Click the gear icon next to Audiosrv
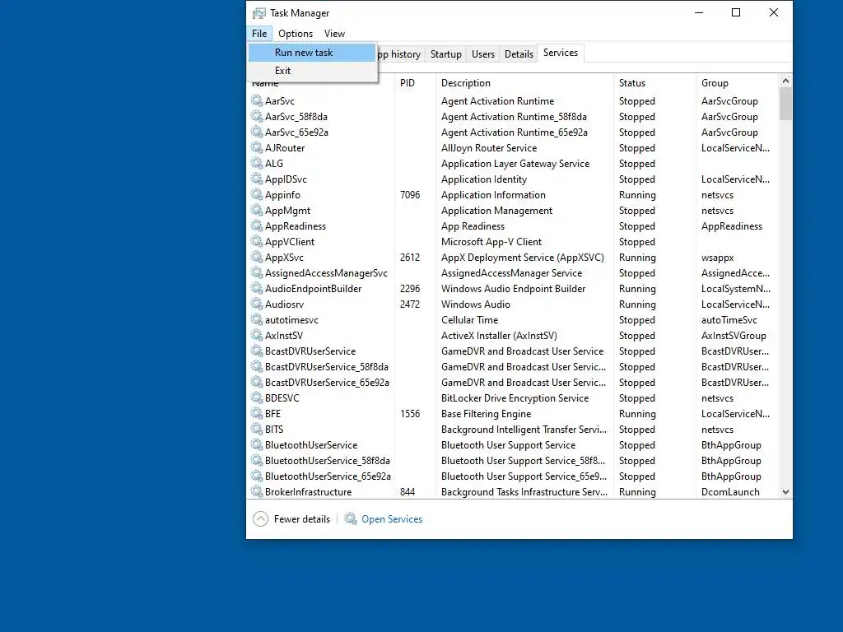 257,304
